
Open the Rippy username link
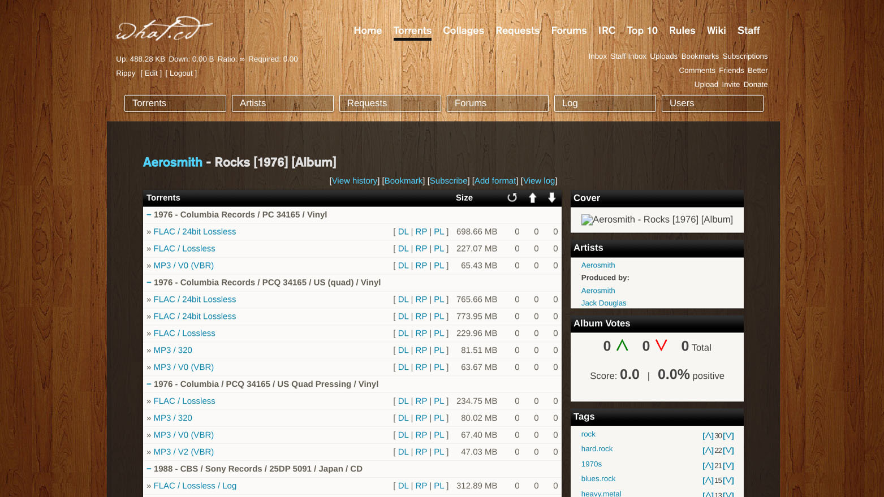click(126, 74)
